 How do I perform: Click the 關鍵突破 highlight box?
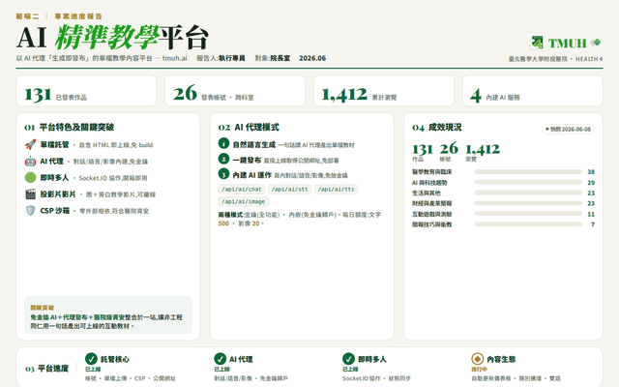click(x=108, y=315)
